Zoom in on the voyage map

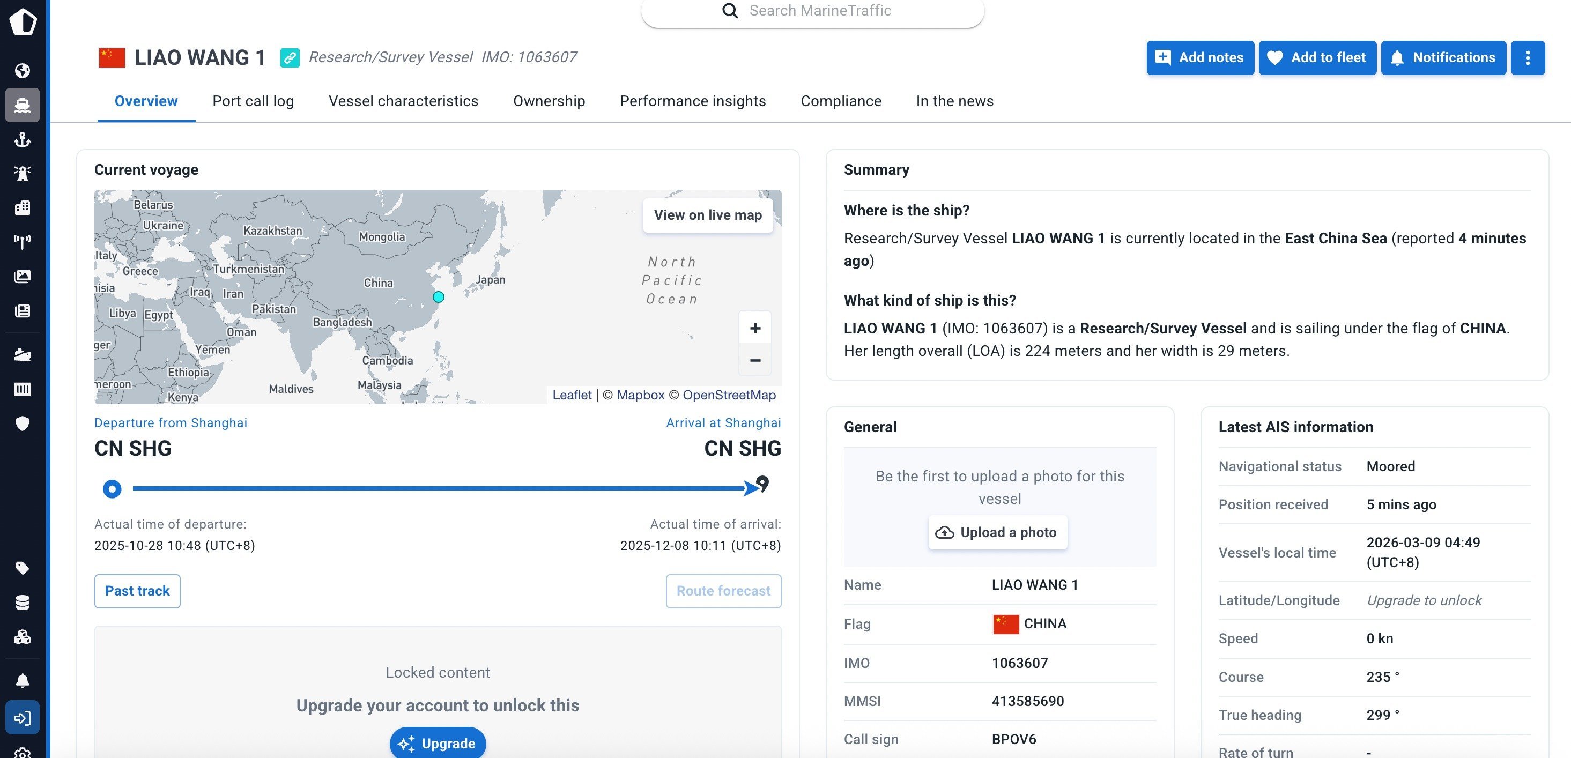[x=754, y=328]
